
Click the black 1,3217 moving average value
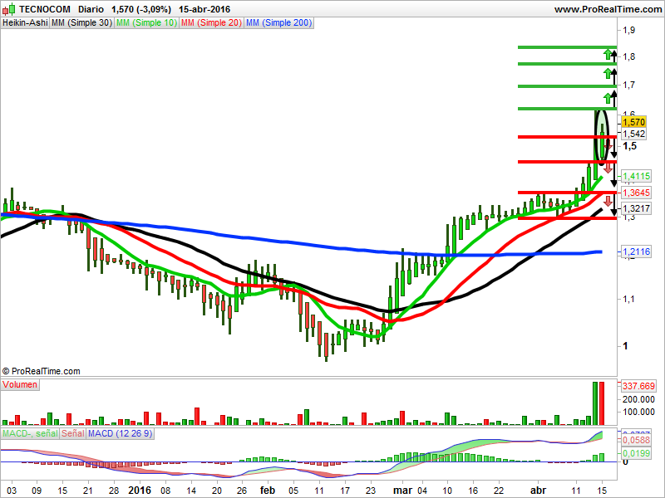pos(636,208)
